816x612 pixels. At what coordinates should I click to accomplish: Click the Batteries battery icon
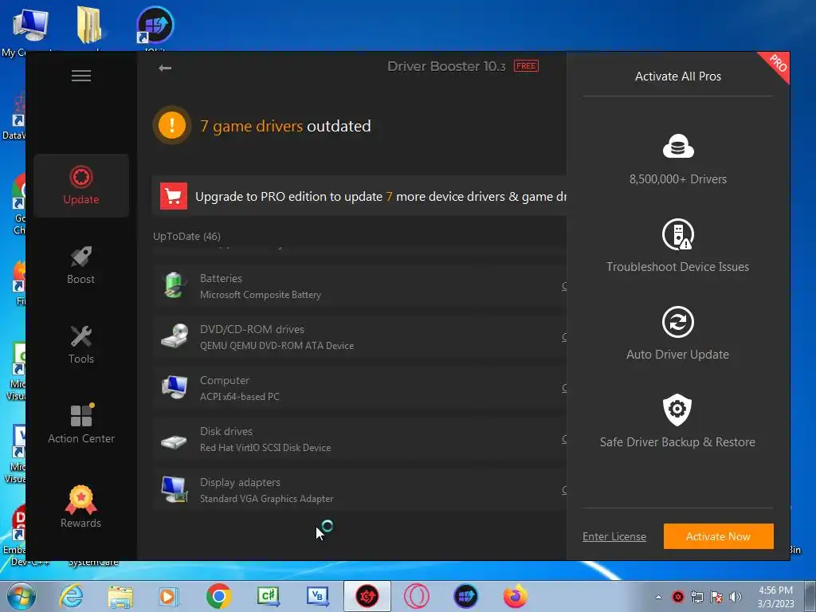175,286
